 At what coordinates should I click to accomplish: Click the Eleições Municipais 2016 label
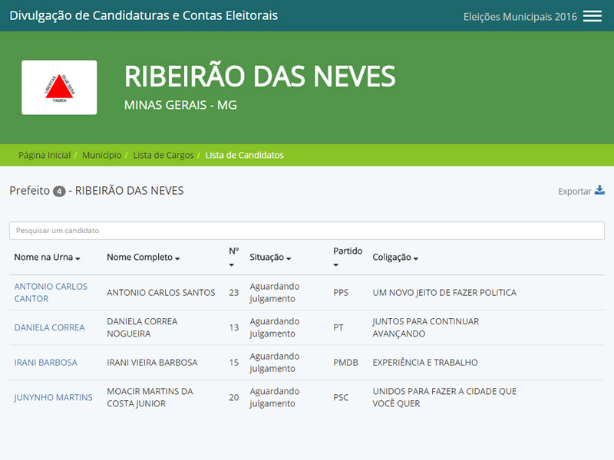pyautogui.click(x=520, y=17)
